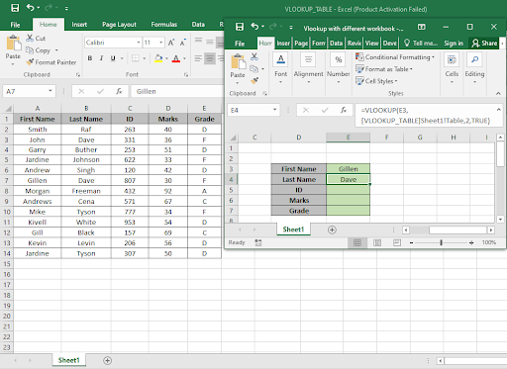Click the Share button
The height and width of the screenshot is (369, 507).
click(x=484, y=44)
